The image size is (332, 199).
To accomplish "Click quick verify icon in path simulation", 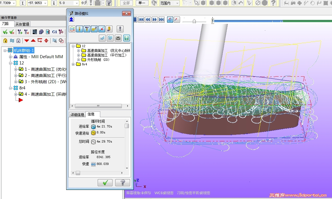I will point(109,29).
